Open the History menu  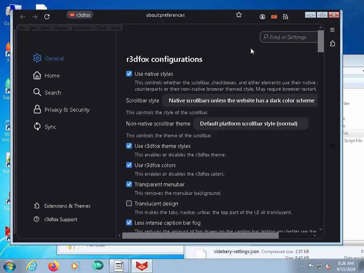click(x=60, y=28)
